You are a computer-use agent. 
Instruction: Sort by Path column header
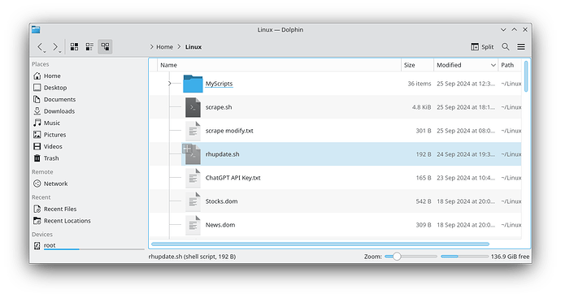[x=510, y=65]
